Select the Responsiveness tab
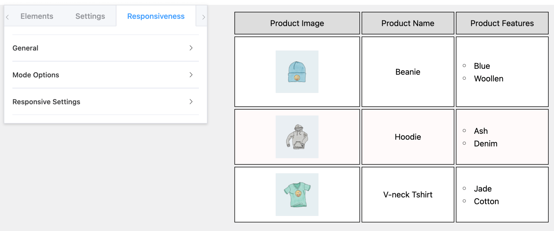Image resolution: width=554 pixels, height=231 pixels. [156, 16]
